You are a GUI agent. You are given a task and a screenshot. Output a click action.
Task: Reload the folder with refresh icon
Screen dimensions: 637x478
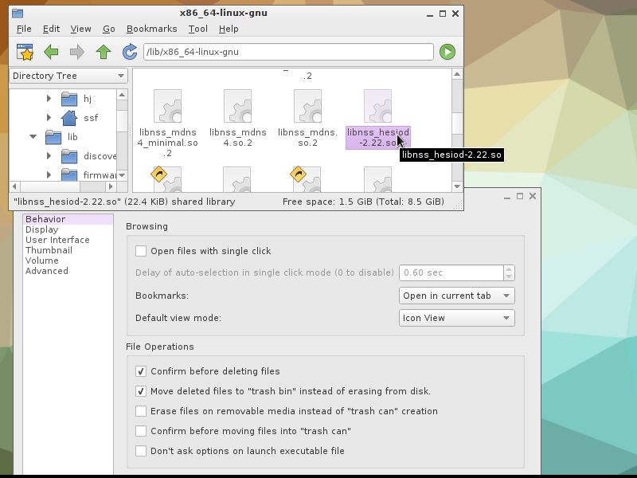130,52
